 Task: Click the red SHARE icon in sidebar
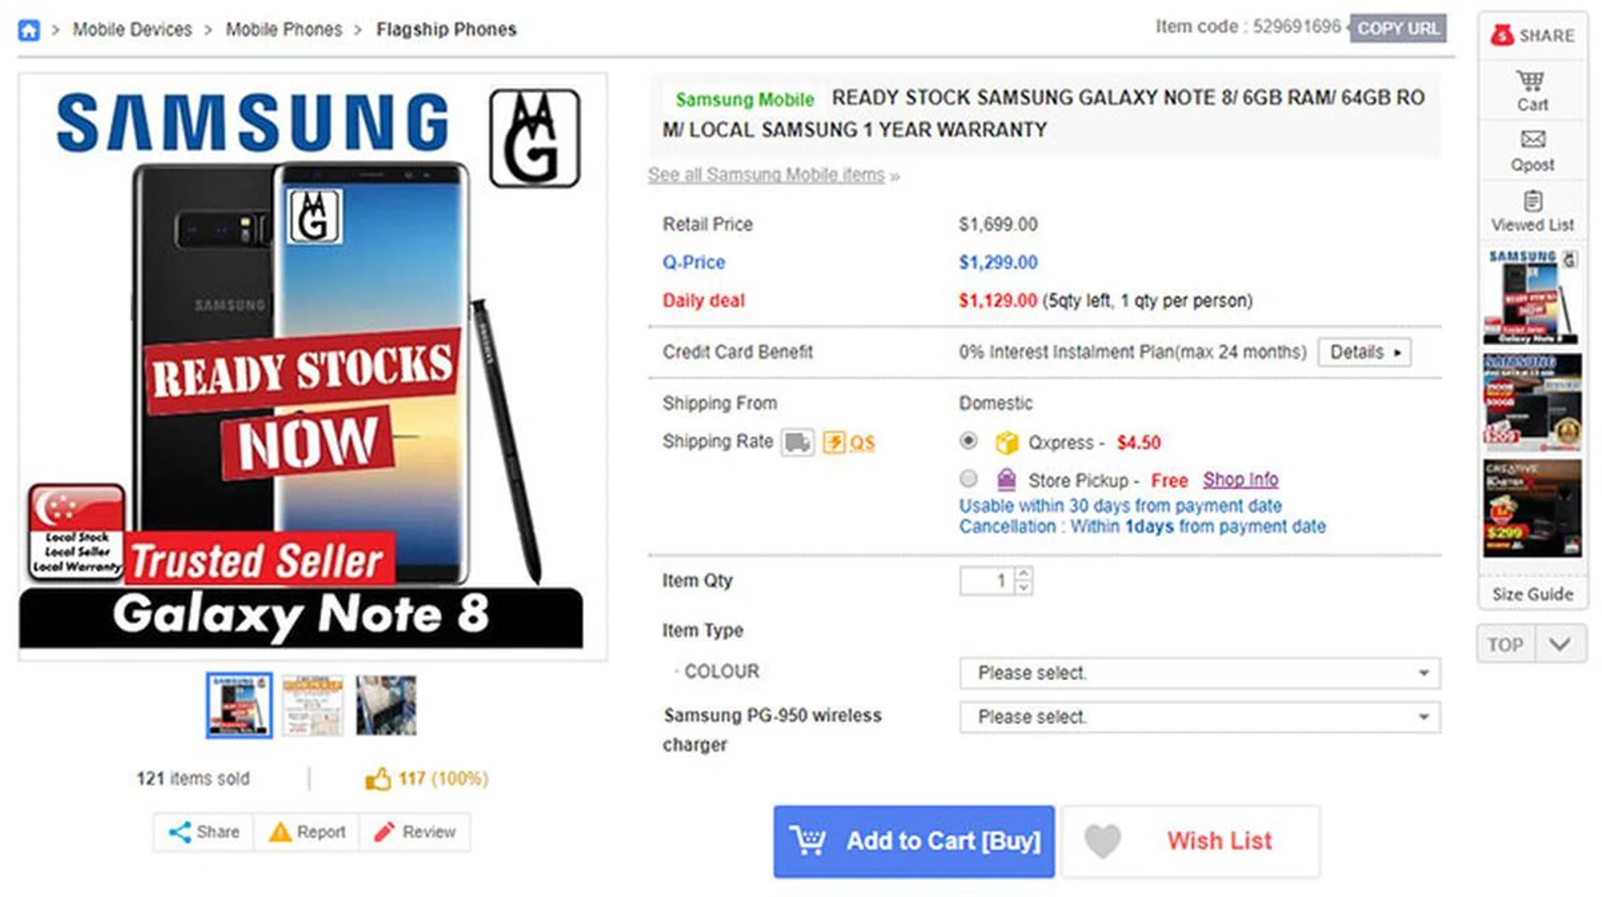[x=1502, y=35]
